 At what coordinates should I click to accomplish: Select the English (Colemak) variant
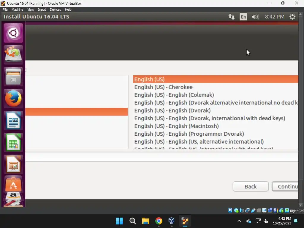[216, 95]
